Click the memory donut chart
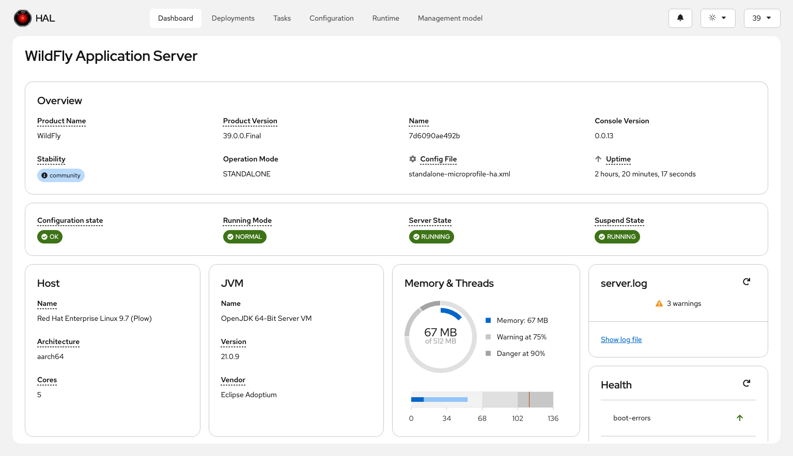 (x=441, y=337)
